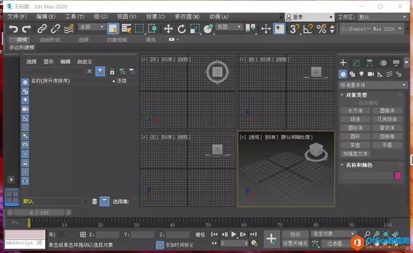
Task: Toggle the Scene Explorer lock icon
Action: coord(112,71)
